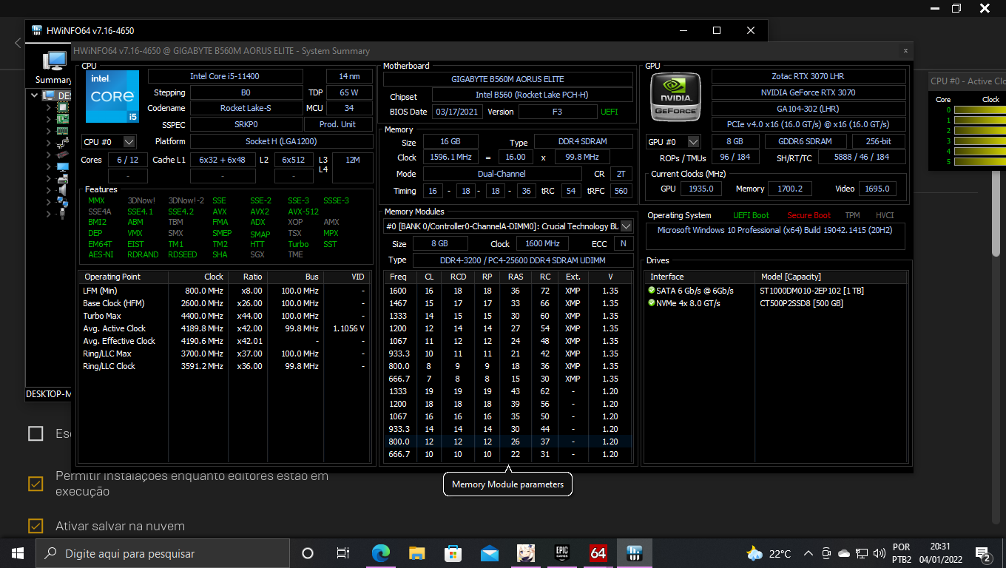Open Epic Games from the taskbar
Image resolution: width=1006 pixels, height=568 pixels.
point(562,553)
